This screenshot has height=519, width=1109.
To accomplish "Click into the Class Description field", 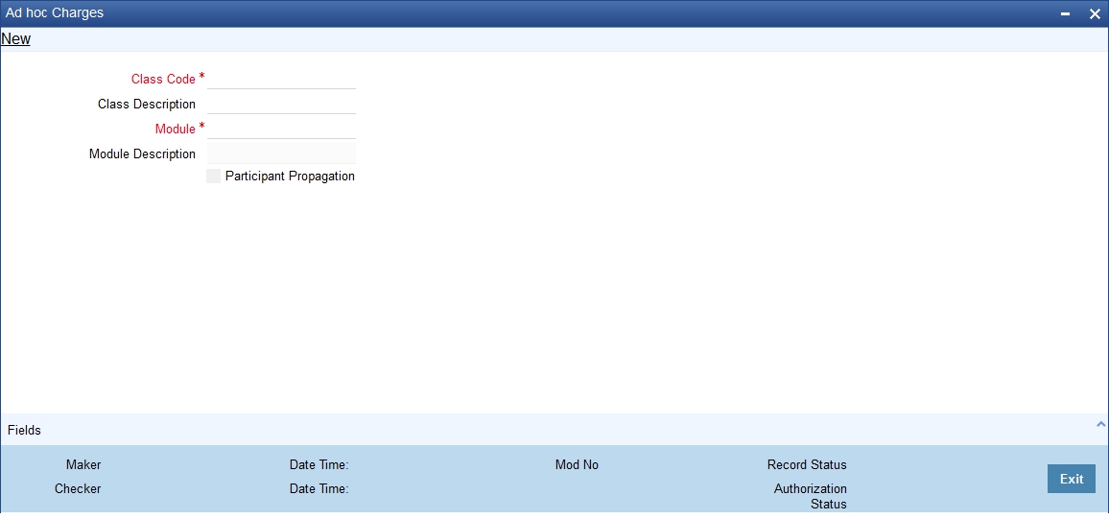I will tap(281, 104).
